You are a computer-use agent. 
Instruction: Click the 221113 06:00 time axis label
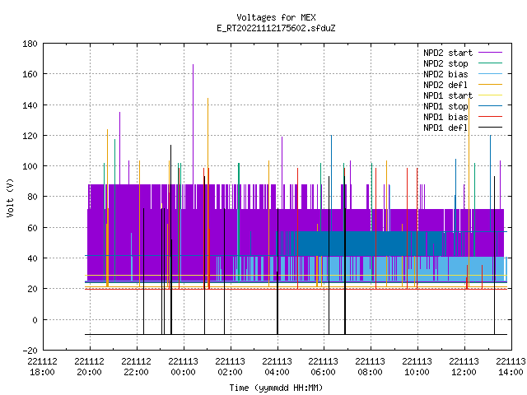pos(324,367)
